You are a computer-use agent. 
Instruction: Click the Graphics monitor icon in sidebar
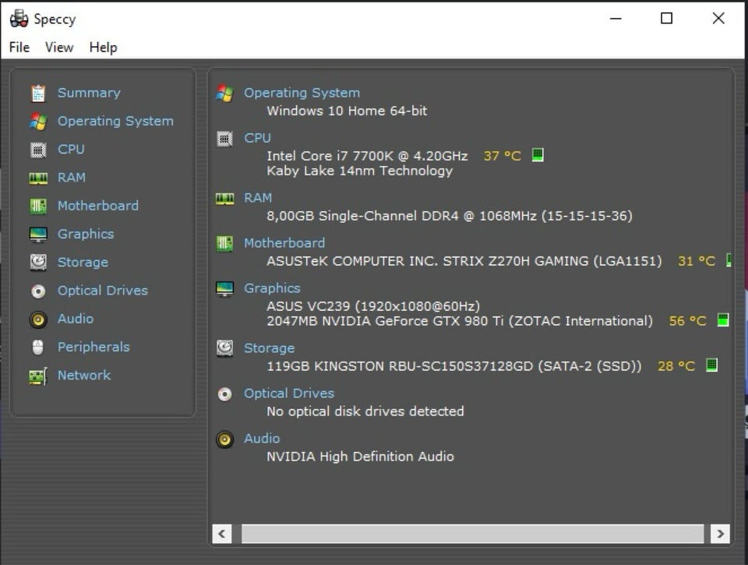coord(37,235)
